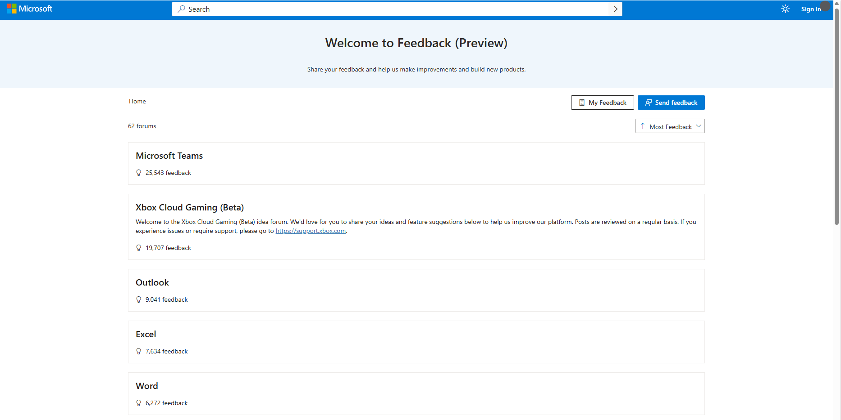Click the Send feedback button
This screenshot has height=420, width=841.
(x=671, y=103)
